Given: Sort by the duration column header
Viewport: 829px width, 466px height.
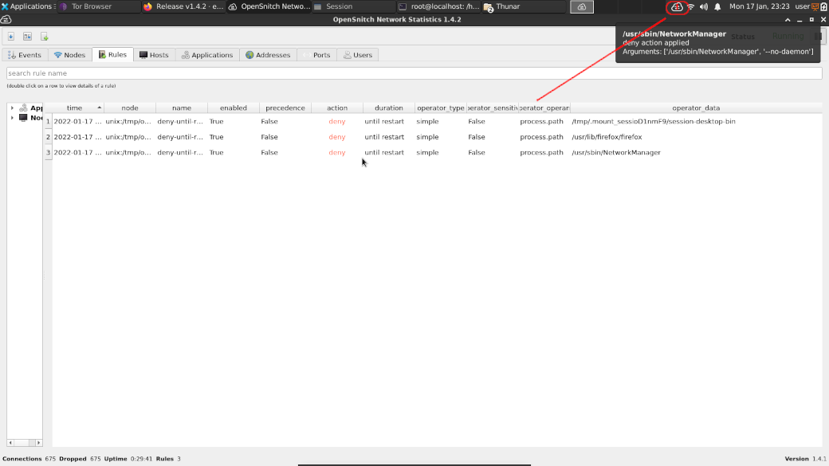Looking at the screenshot, I should 389,108.
